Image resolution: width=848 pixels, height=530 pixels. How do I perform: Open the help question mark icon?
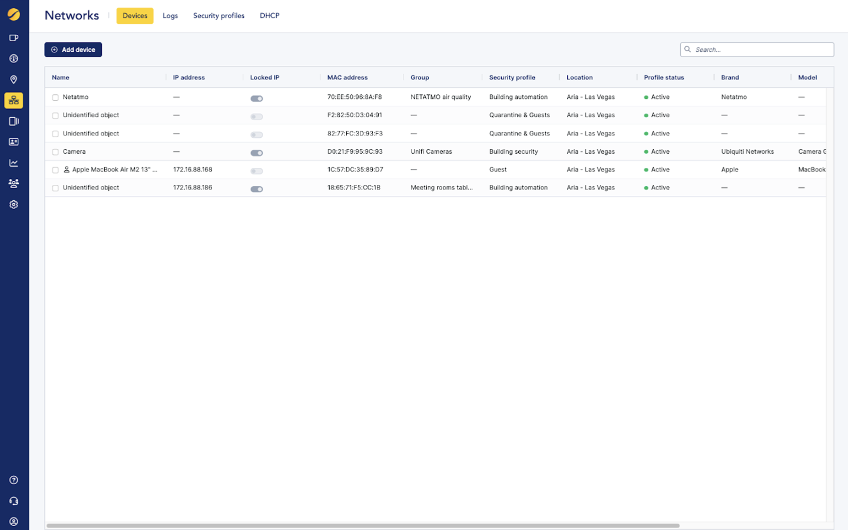(x=14, y=480)
